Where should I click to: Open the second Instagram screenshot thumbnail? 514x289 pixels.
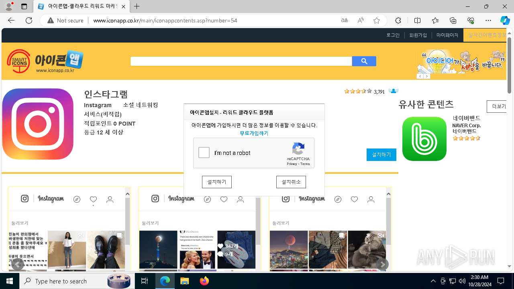point(199,229)
